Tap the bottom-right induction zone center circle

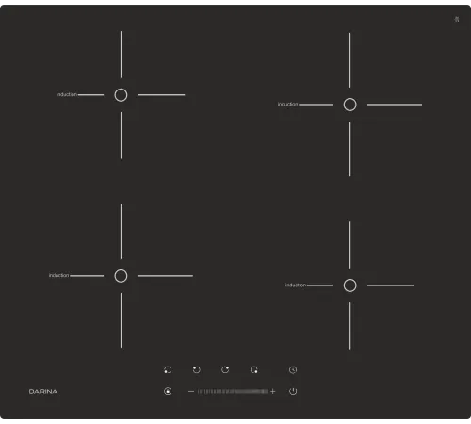coord(349,285)
